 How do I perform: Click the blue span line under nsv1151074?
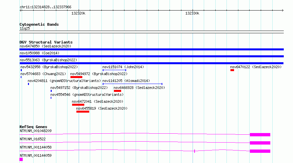pos(114,70)
